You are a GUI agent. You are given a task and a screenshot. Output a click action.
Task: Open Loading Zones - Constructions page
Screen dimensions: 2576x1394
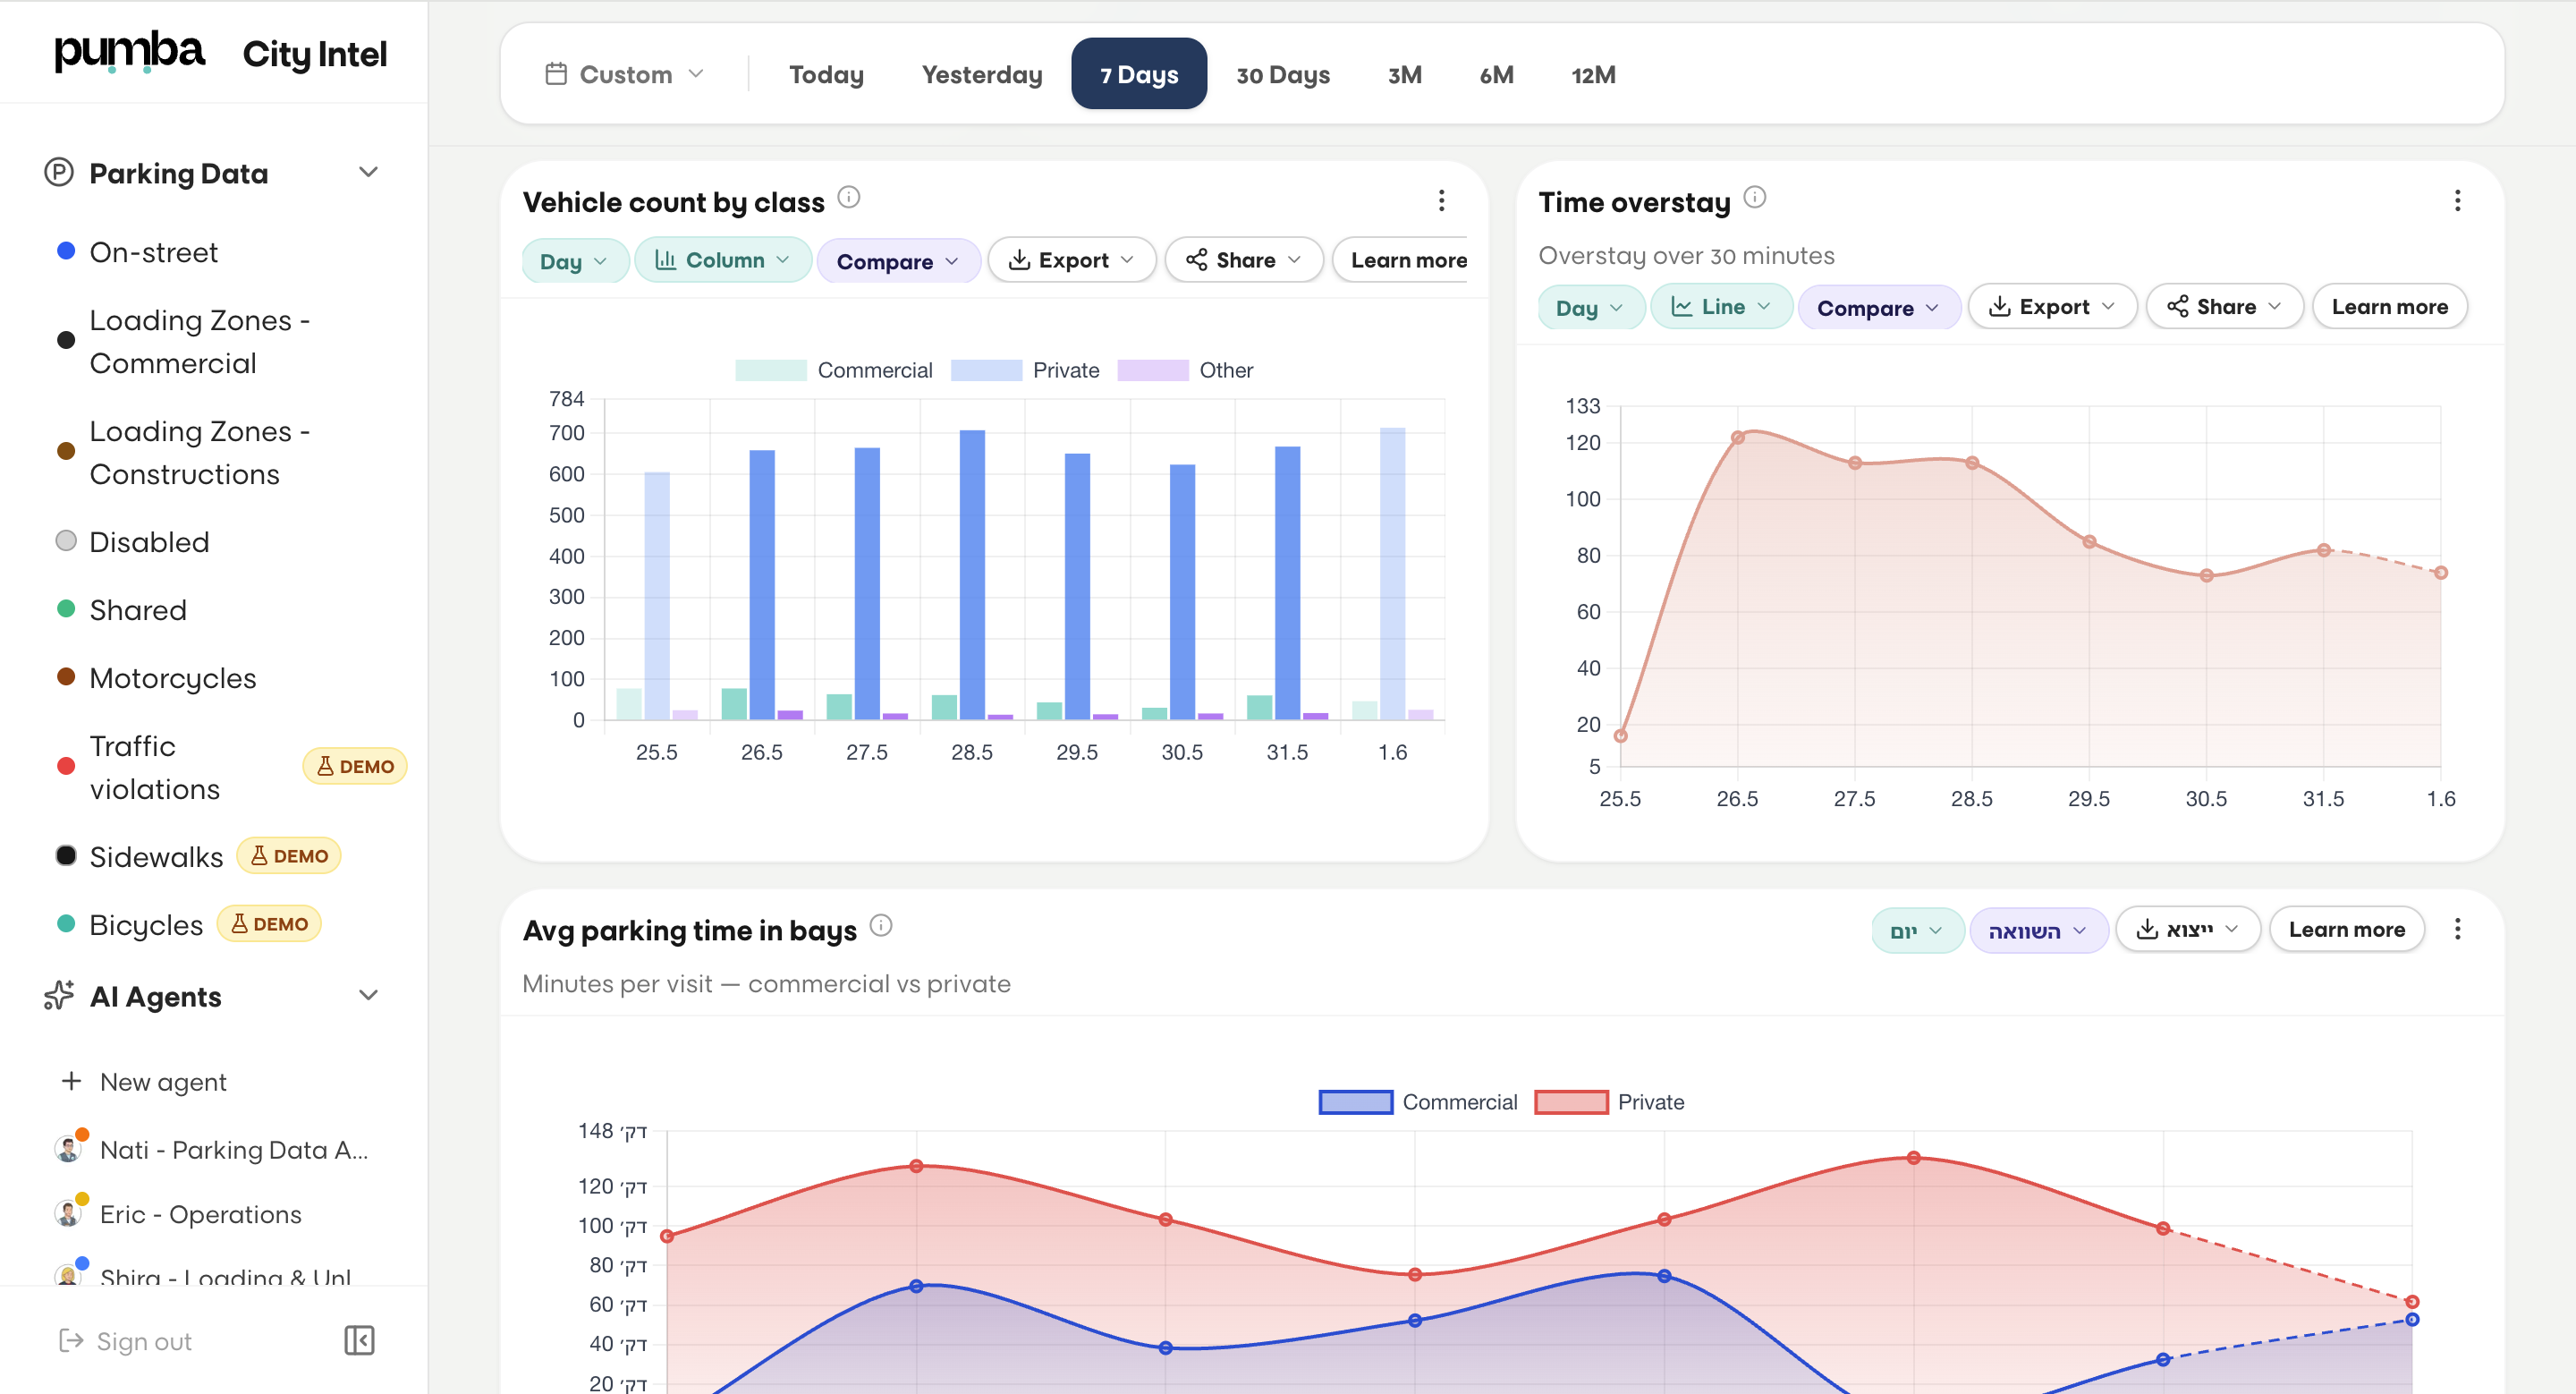click(200, 452)
